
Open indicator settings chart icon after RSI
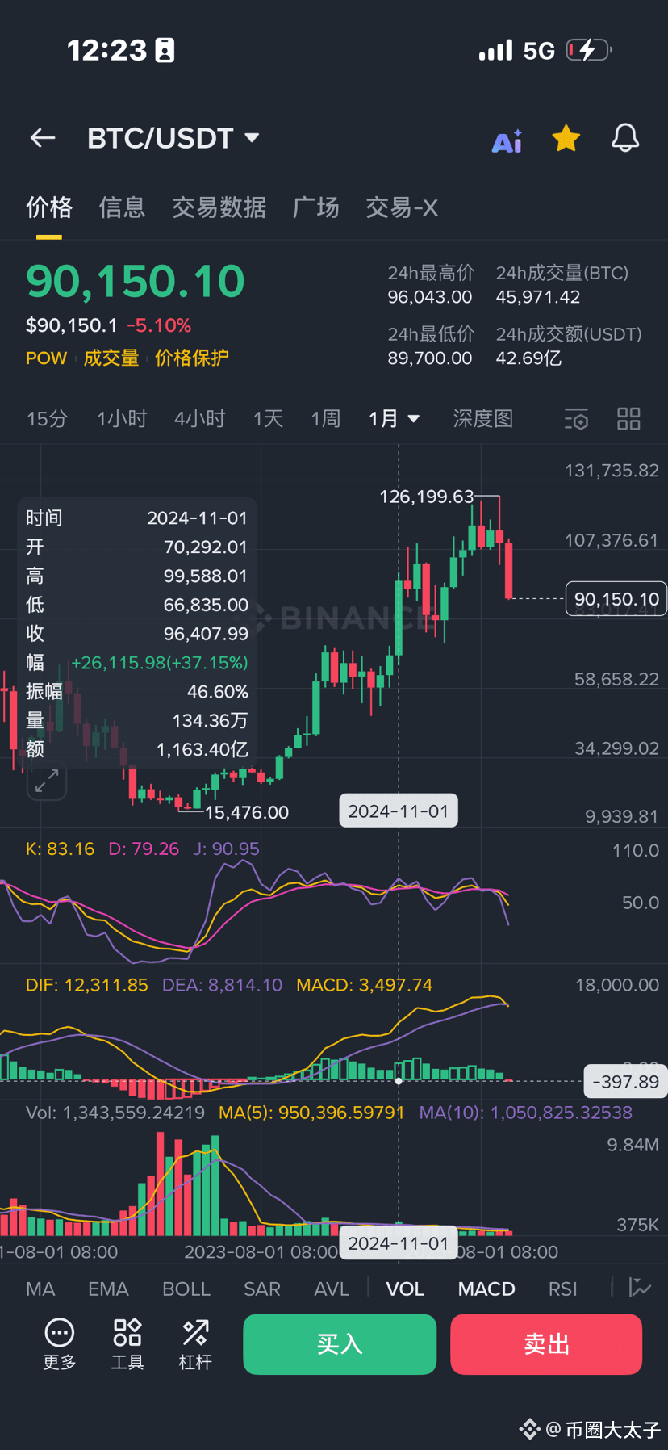[640, 1288]
